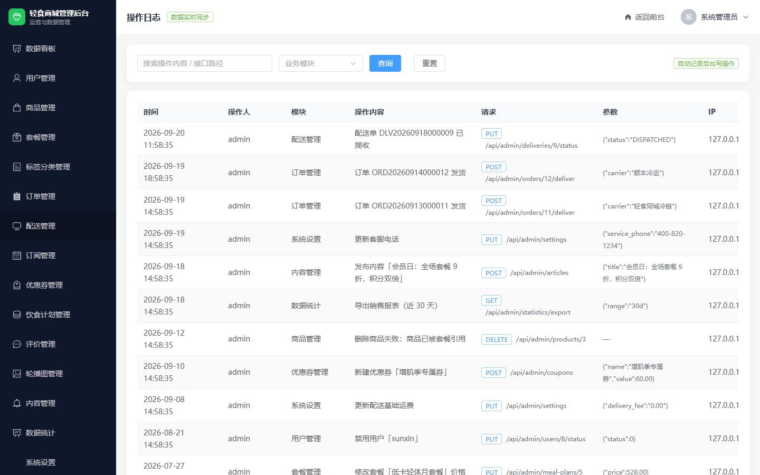Click the home icon beside 返回前台
The width and height of the screenshot is (760, 475).
point(628,17)
